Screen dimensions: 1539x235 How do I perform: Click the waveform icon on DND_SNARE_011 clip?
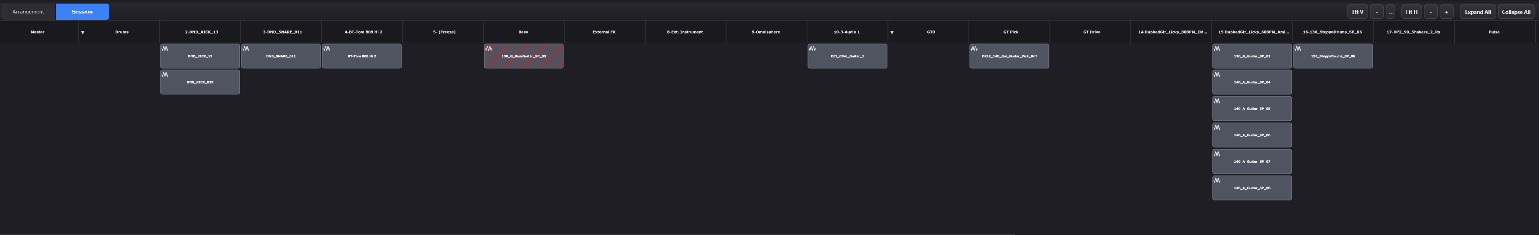click(x=245, y=49)
